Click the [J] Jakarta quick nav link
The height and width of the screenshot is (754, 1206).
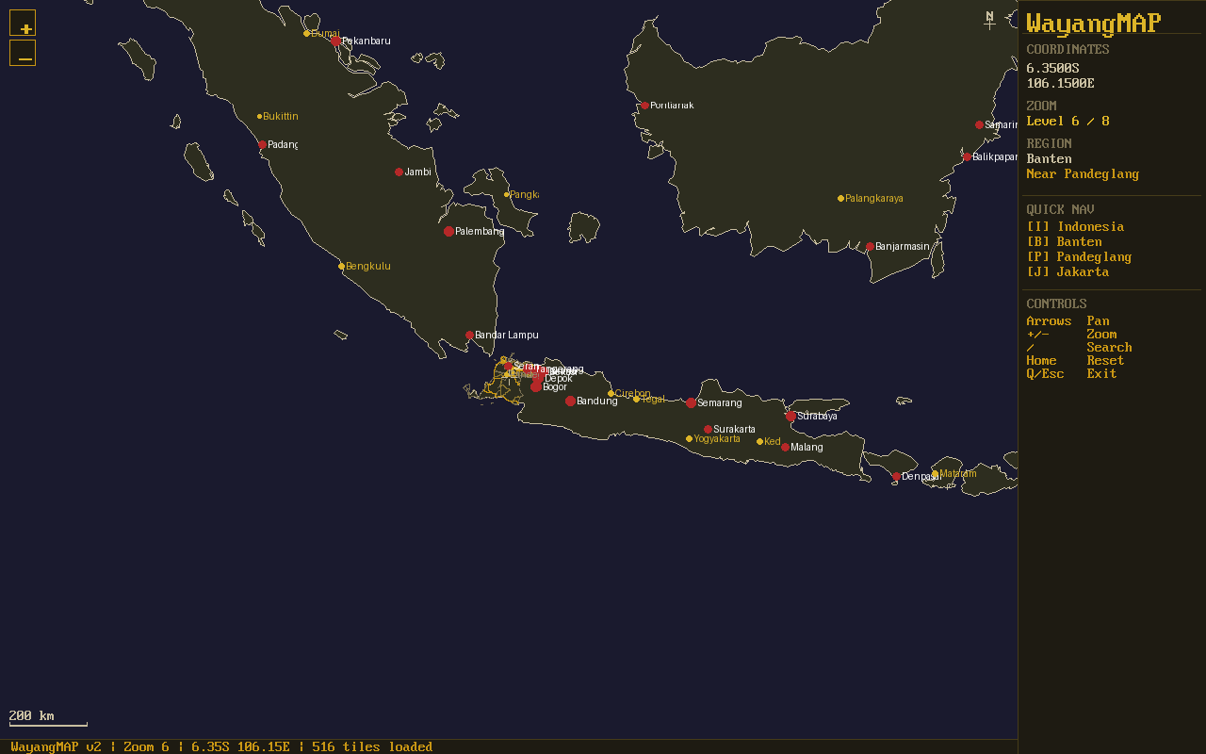1067,271
